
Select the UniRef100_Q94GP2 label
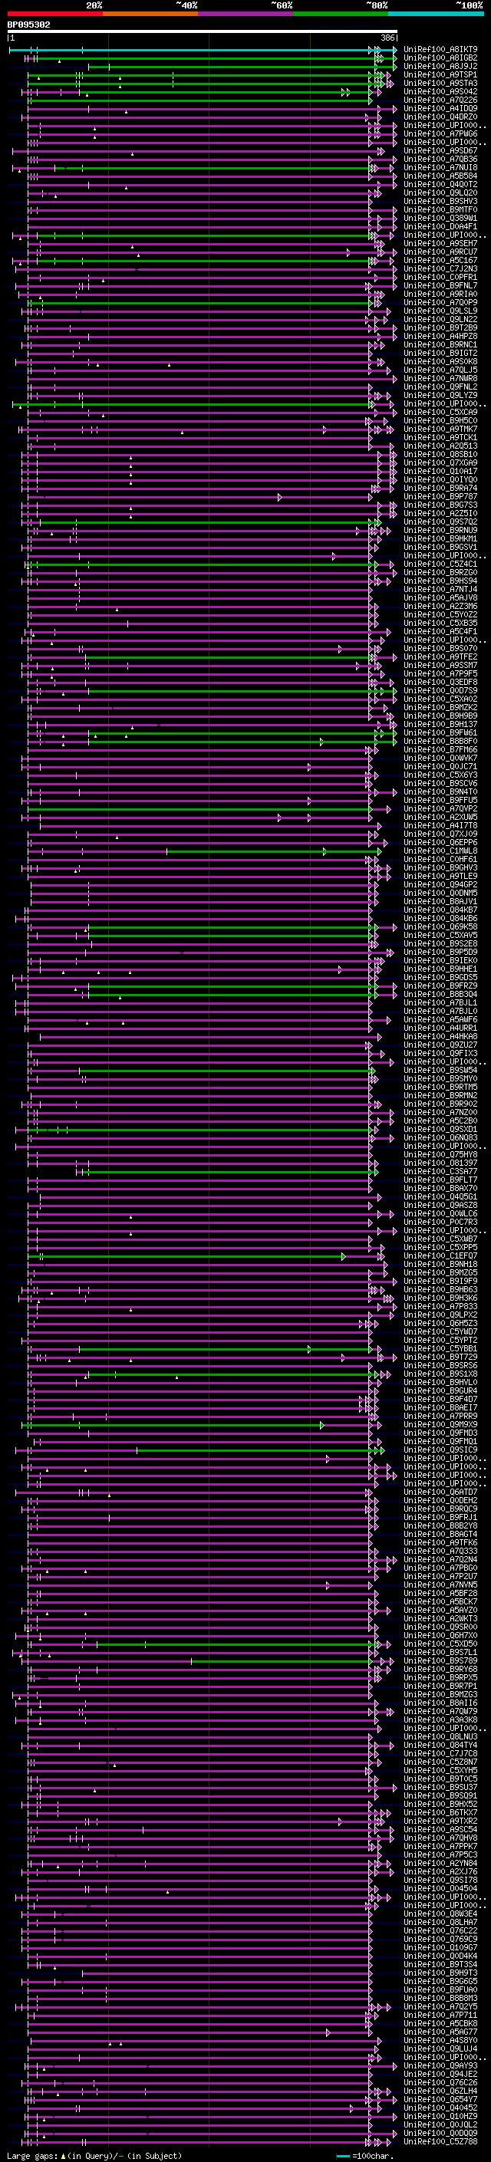pos(440,884)
